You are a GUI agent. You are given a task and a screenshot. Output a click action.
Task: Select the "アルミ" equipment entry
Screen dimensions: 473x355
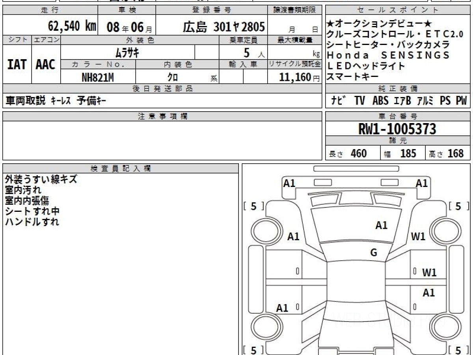[x=426, y=101]
